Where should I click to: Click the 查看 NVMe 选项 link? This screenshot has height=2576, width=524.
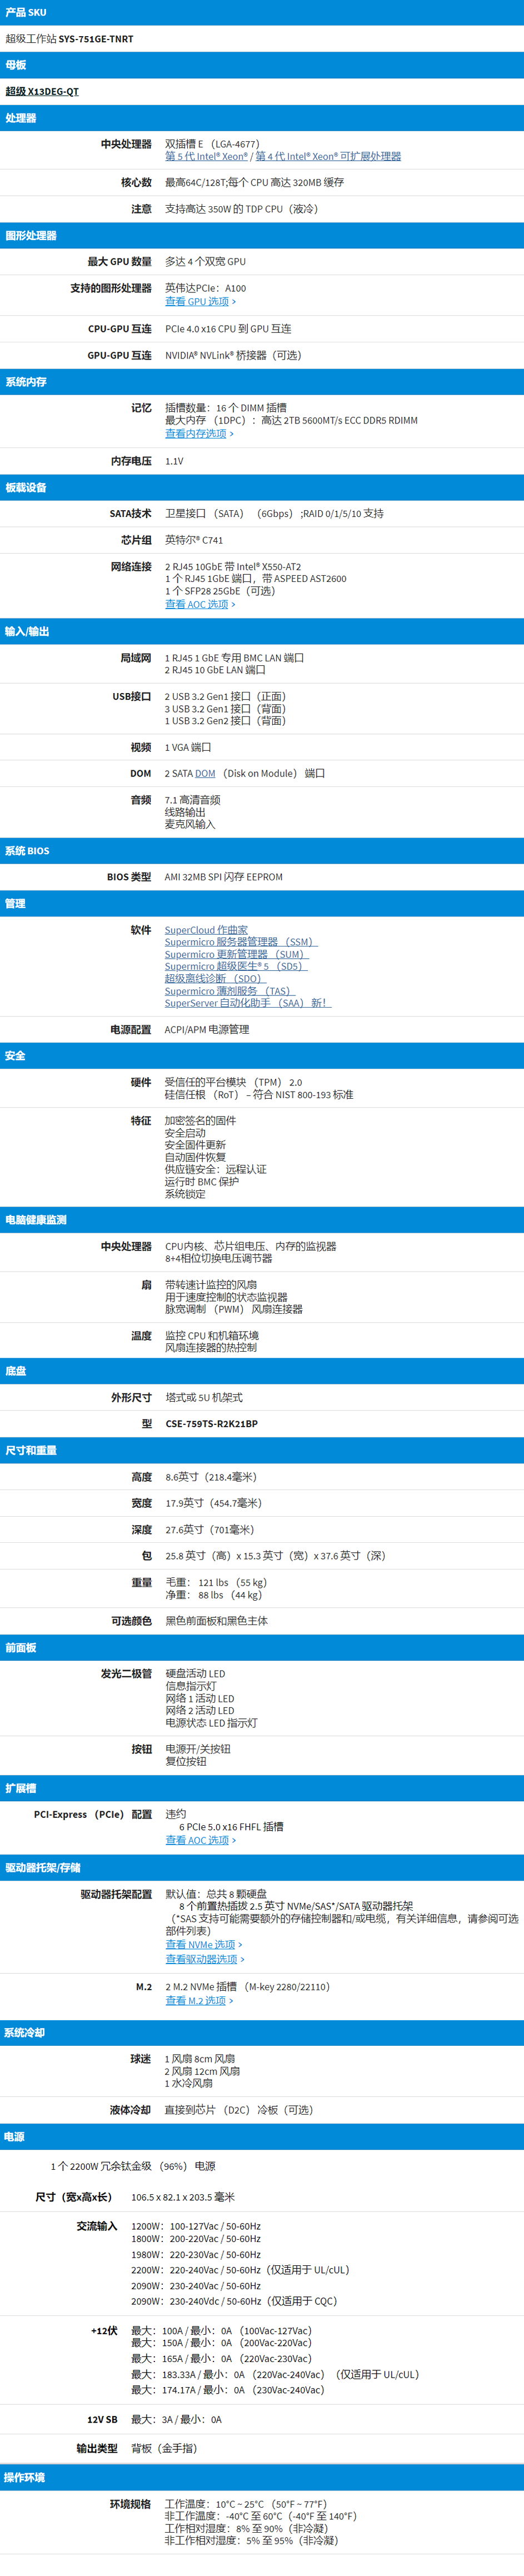tap(202, 1944)
